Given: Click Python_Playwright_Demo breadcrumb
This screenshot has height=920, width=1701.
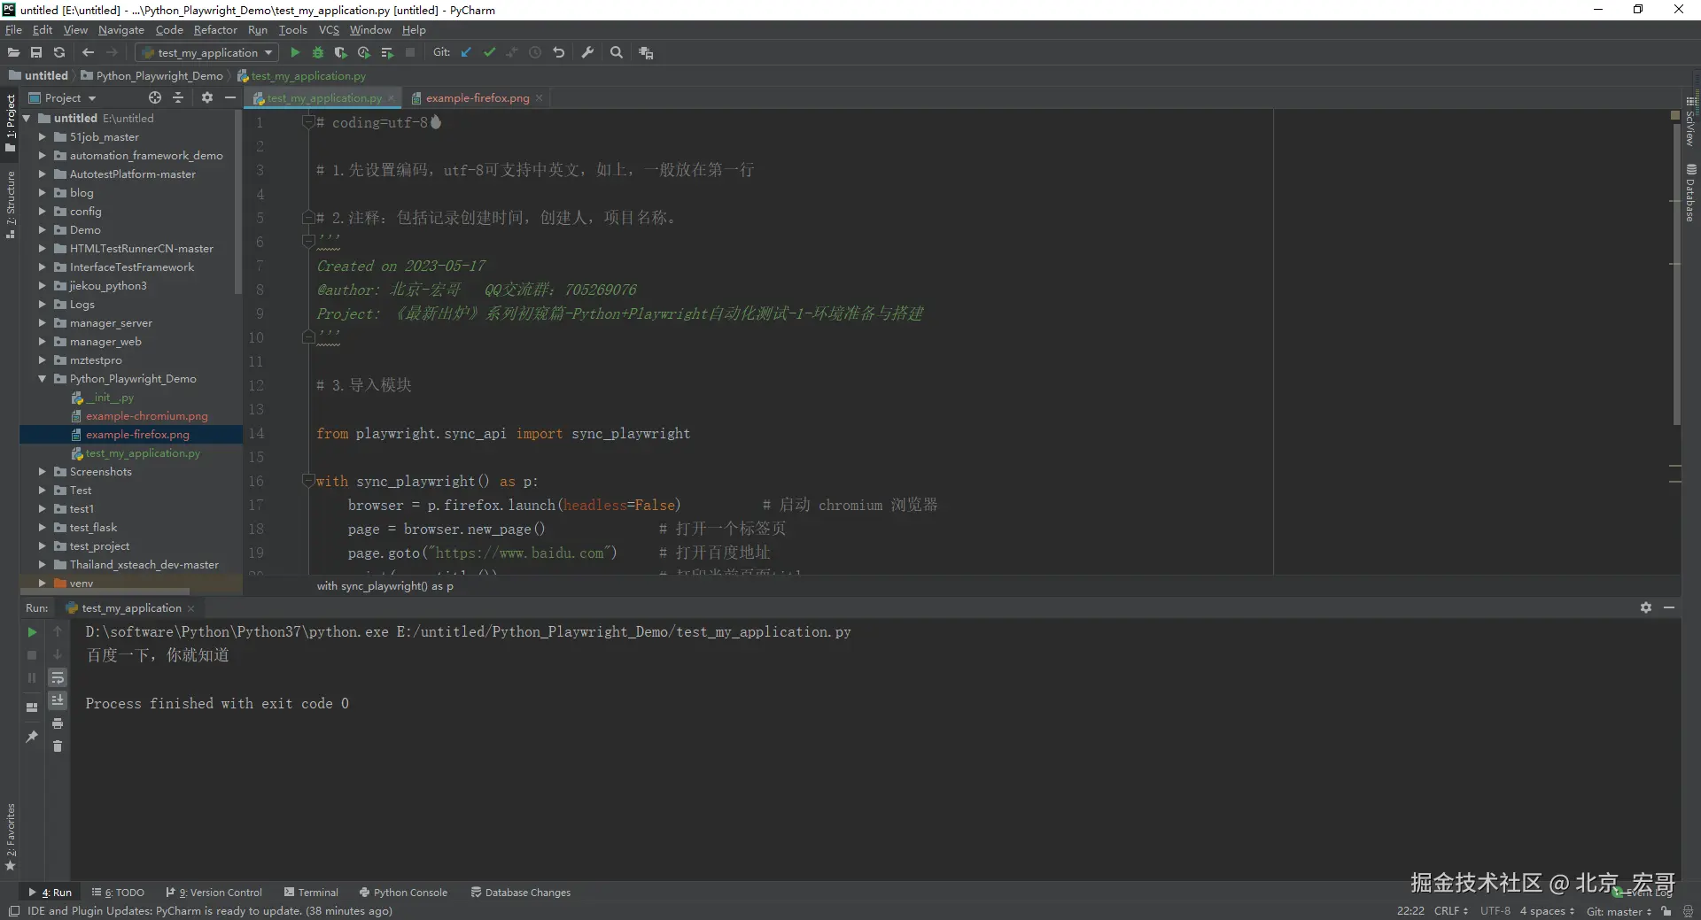Looking at the screenshot, I should [151, 76].
